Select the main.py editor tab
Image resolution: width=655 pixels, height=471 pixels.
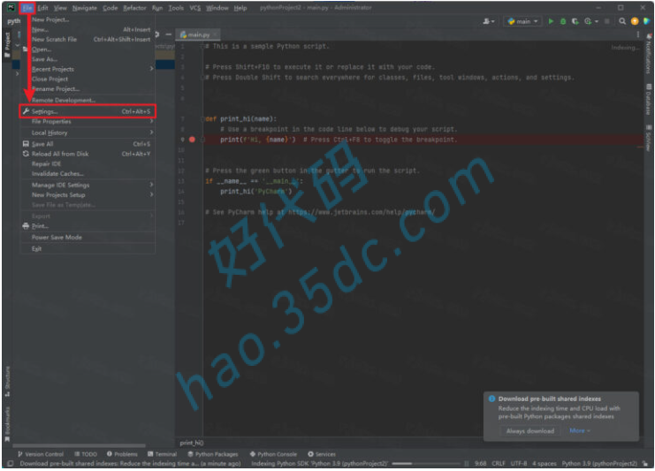click(198, 34)
